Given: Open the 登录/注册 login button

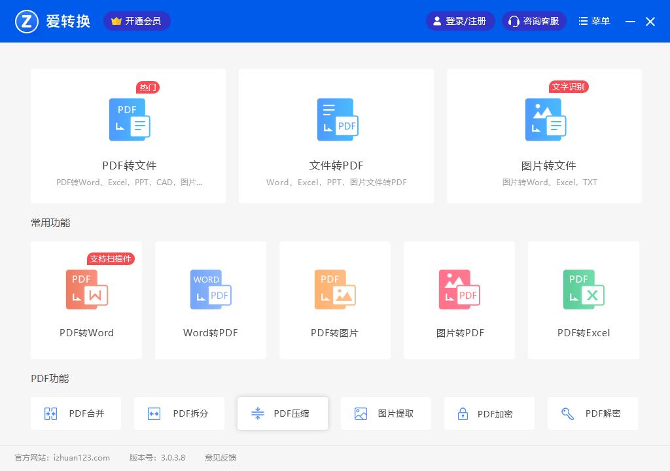Looking at the screenshot, I should [460, 21].
